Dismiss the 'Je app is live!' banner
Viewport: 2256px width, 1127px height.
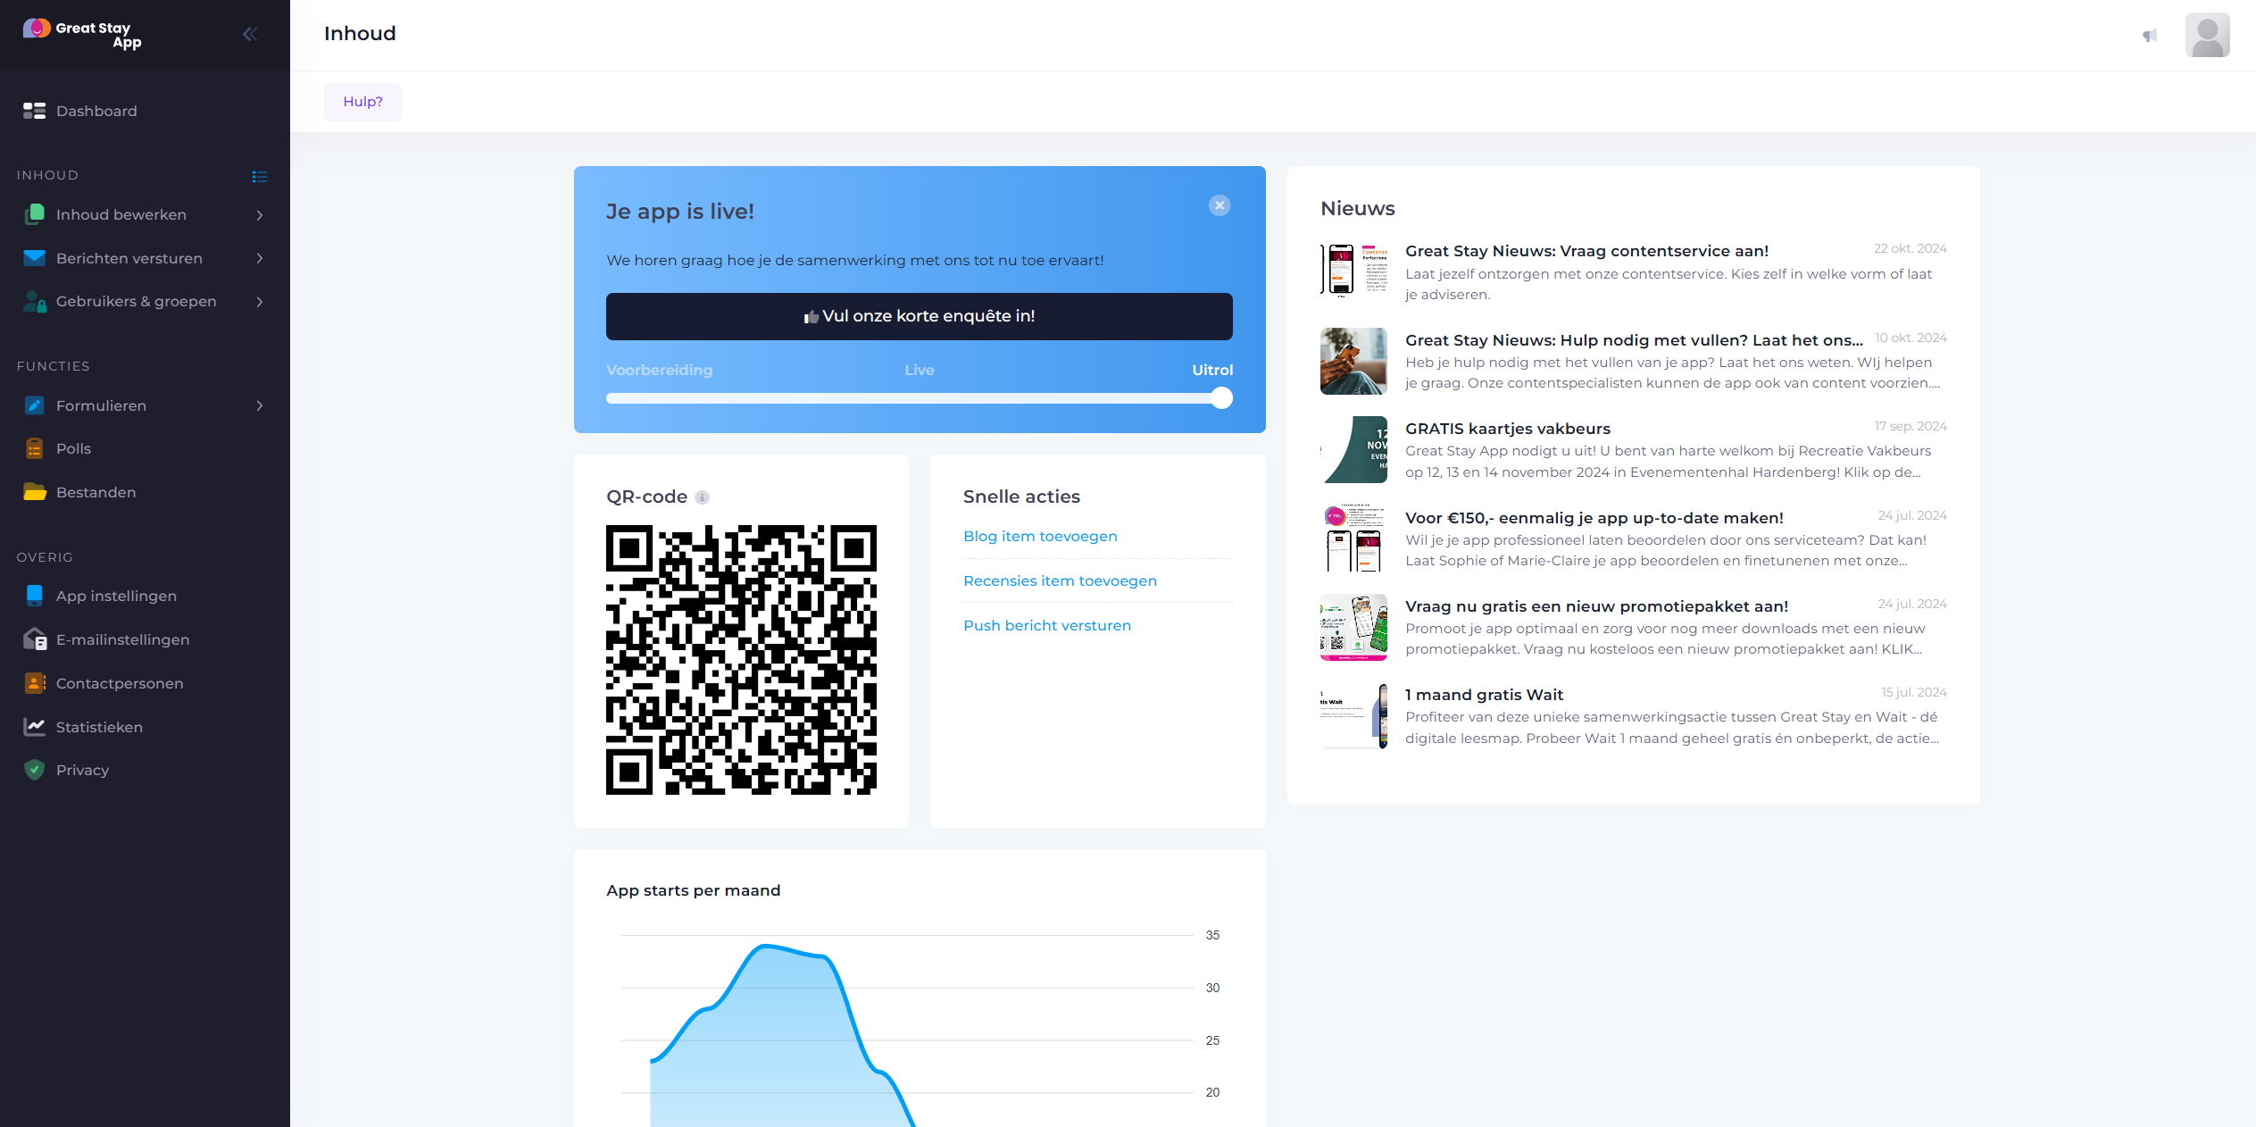[x=1219, y=205]
